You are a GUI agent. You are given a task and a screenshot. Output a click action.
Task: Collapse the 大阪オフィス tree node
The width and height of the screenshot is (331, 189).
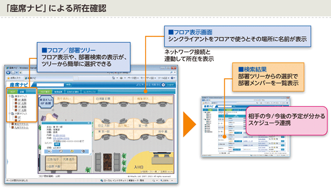tap(9, 114)
